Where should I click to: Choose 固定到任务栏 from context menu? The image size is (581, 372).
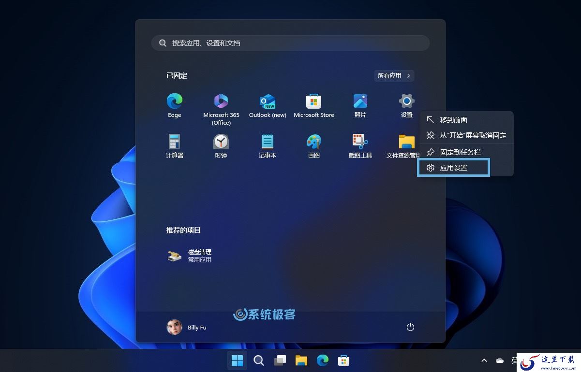tap(466, 152)
